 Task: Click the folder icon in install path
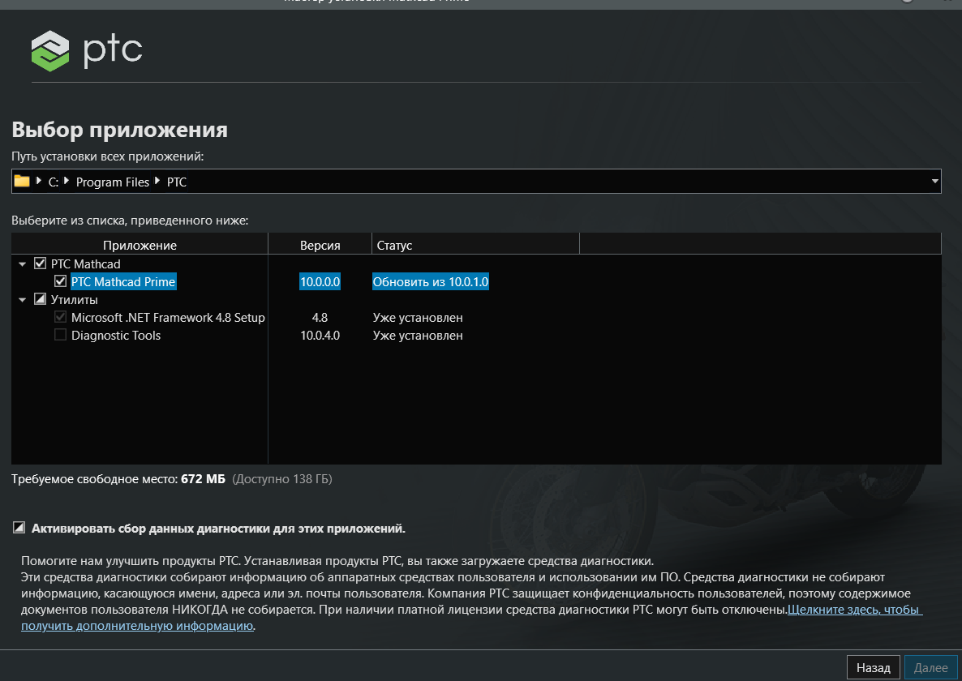(x=22, y=182)
